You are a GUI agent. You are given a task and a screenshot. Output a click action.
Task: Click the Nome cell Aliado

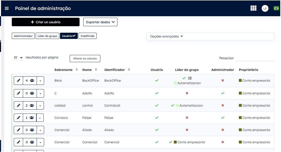(87, 130)
